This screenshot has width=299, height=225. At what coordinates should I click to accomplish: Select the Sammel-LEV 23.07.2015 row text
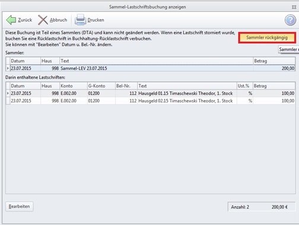tap(84, 68)
